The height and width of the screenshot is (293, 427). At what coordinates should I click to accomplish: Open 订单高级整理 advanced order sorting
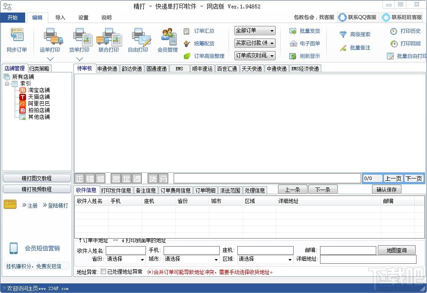pyautogui.click(x=204, y=56)
